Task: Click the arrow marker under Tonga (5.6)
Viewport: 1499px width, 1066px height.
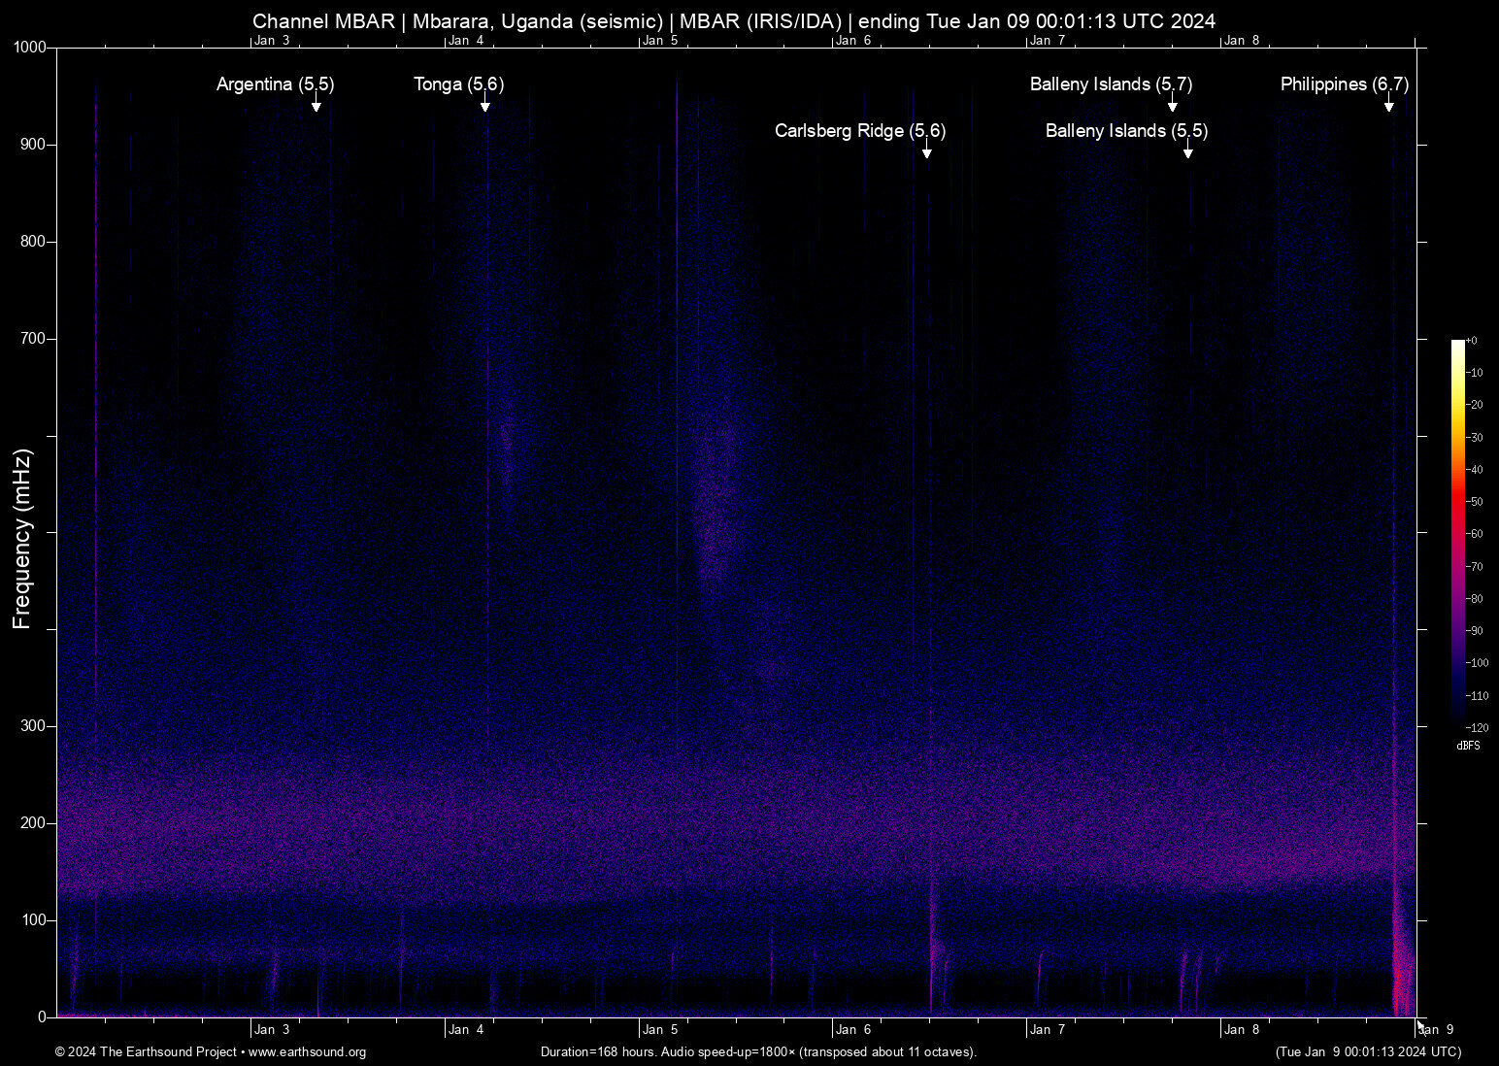Action: [484, 105]
